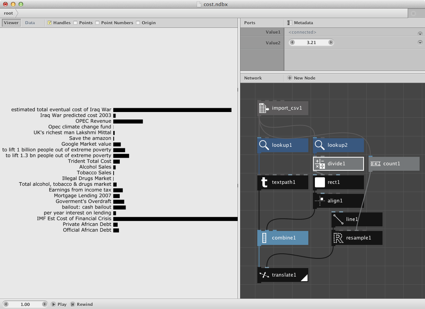425x309 pixels.
Task: Enable the Origin checkbox
Action: tap(138, 23)
